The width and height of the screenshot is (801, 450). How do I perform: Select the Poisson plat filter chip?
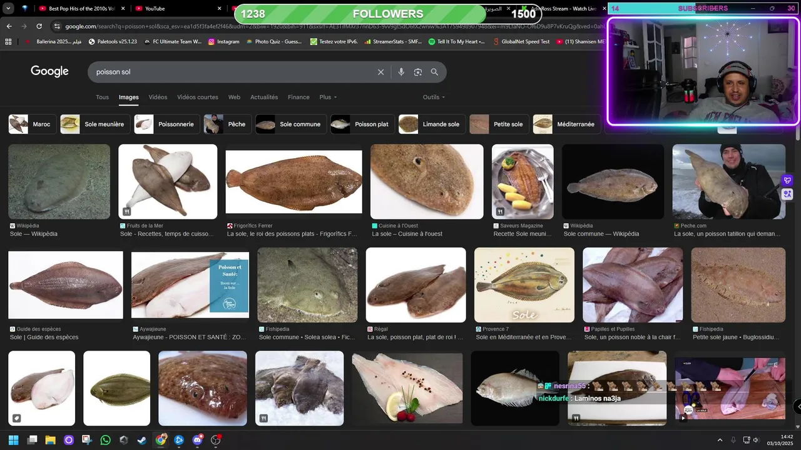point(362,124)
